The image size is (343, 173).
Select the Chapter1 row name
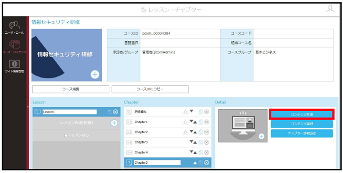point(141,122)
